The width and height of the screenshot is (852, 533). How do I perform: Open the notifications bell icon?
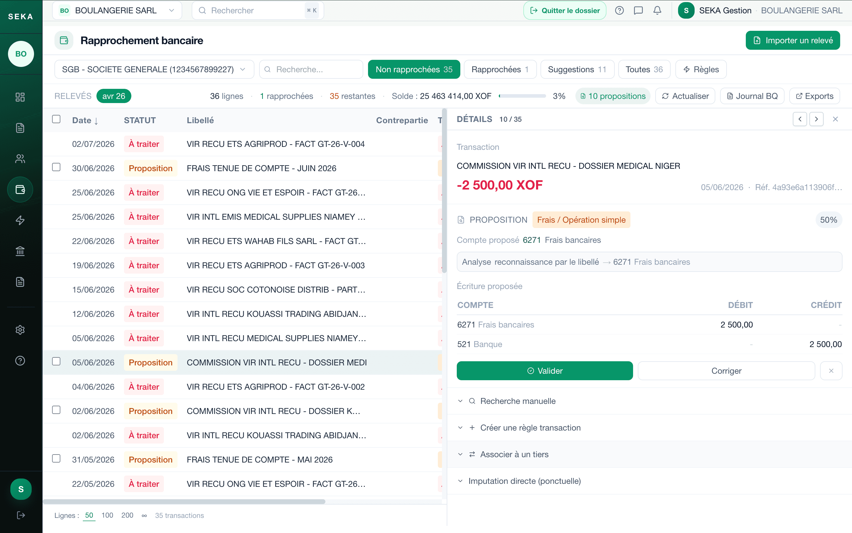click(657, 11)
